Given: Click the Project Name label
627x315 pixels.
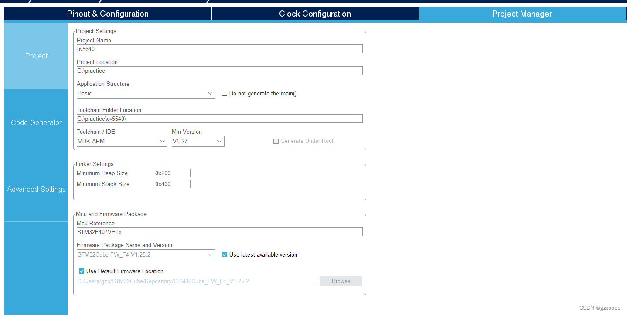Looking at the screenshot, I should [x=94, y=40].
